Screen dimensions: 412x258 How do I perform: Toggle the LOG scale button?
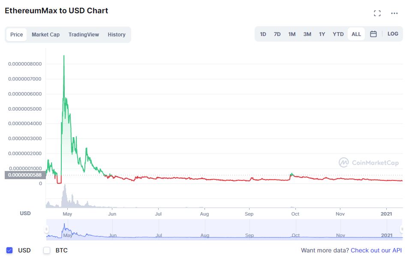pyautogui.click(x=393, y=34)
